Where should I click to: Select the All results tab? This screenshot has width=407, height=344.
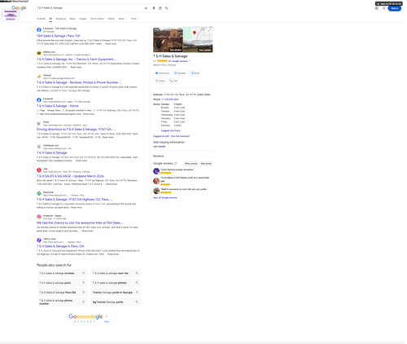50,19
